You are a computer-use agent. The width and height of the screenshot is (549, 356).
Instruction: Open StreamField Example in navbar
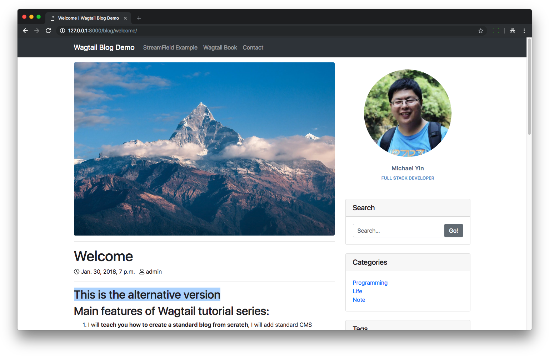point(170,47)
